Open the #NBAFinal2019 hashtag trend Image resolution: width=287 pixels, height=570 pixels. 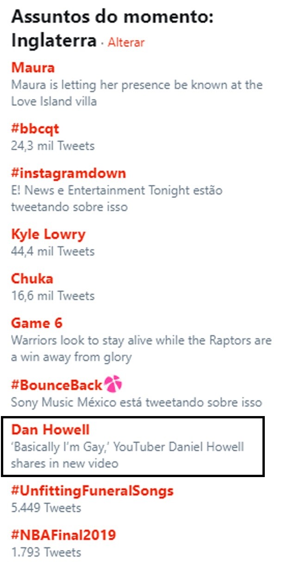pos(63,535)
